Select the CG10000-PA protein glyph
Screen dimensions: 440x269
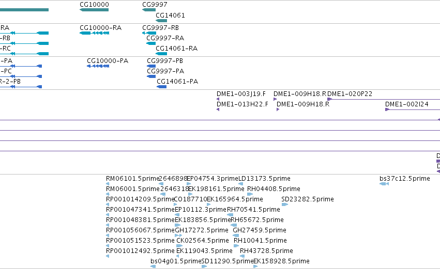point(98,66)
